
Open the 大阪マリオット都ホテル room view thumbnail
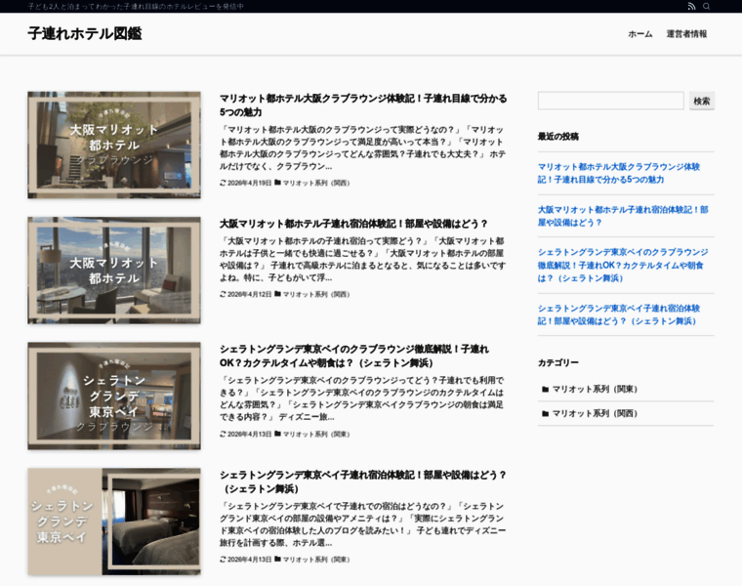click(x=114, y=271)
